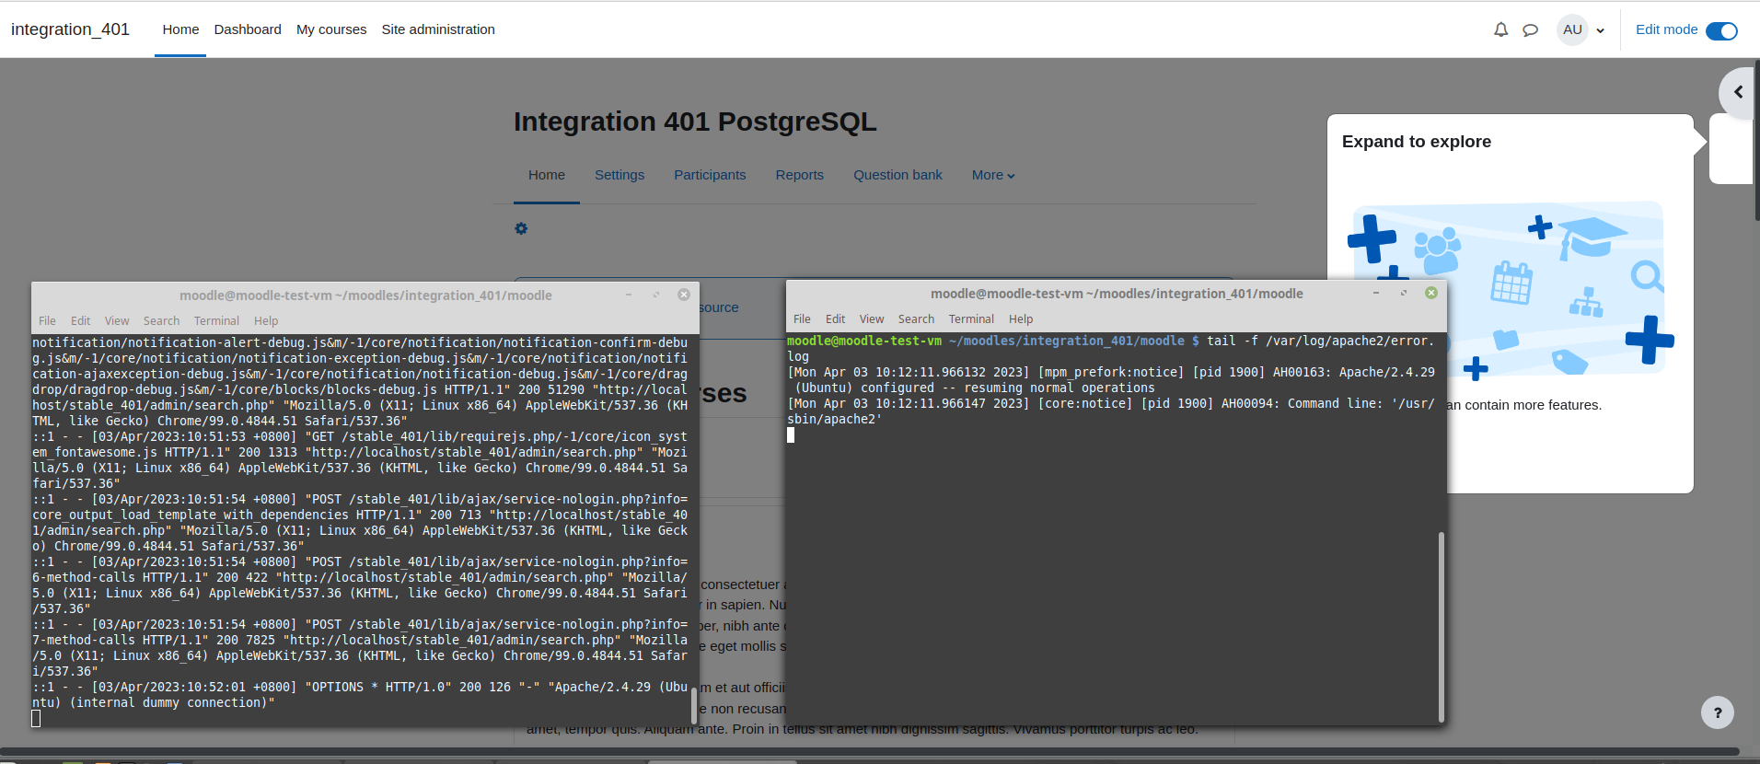Open the Participants tab
The width and height of the screenshot is (1760, 764).
coord(710,175)
